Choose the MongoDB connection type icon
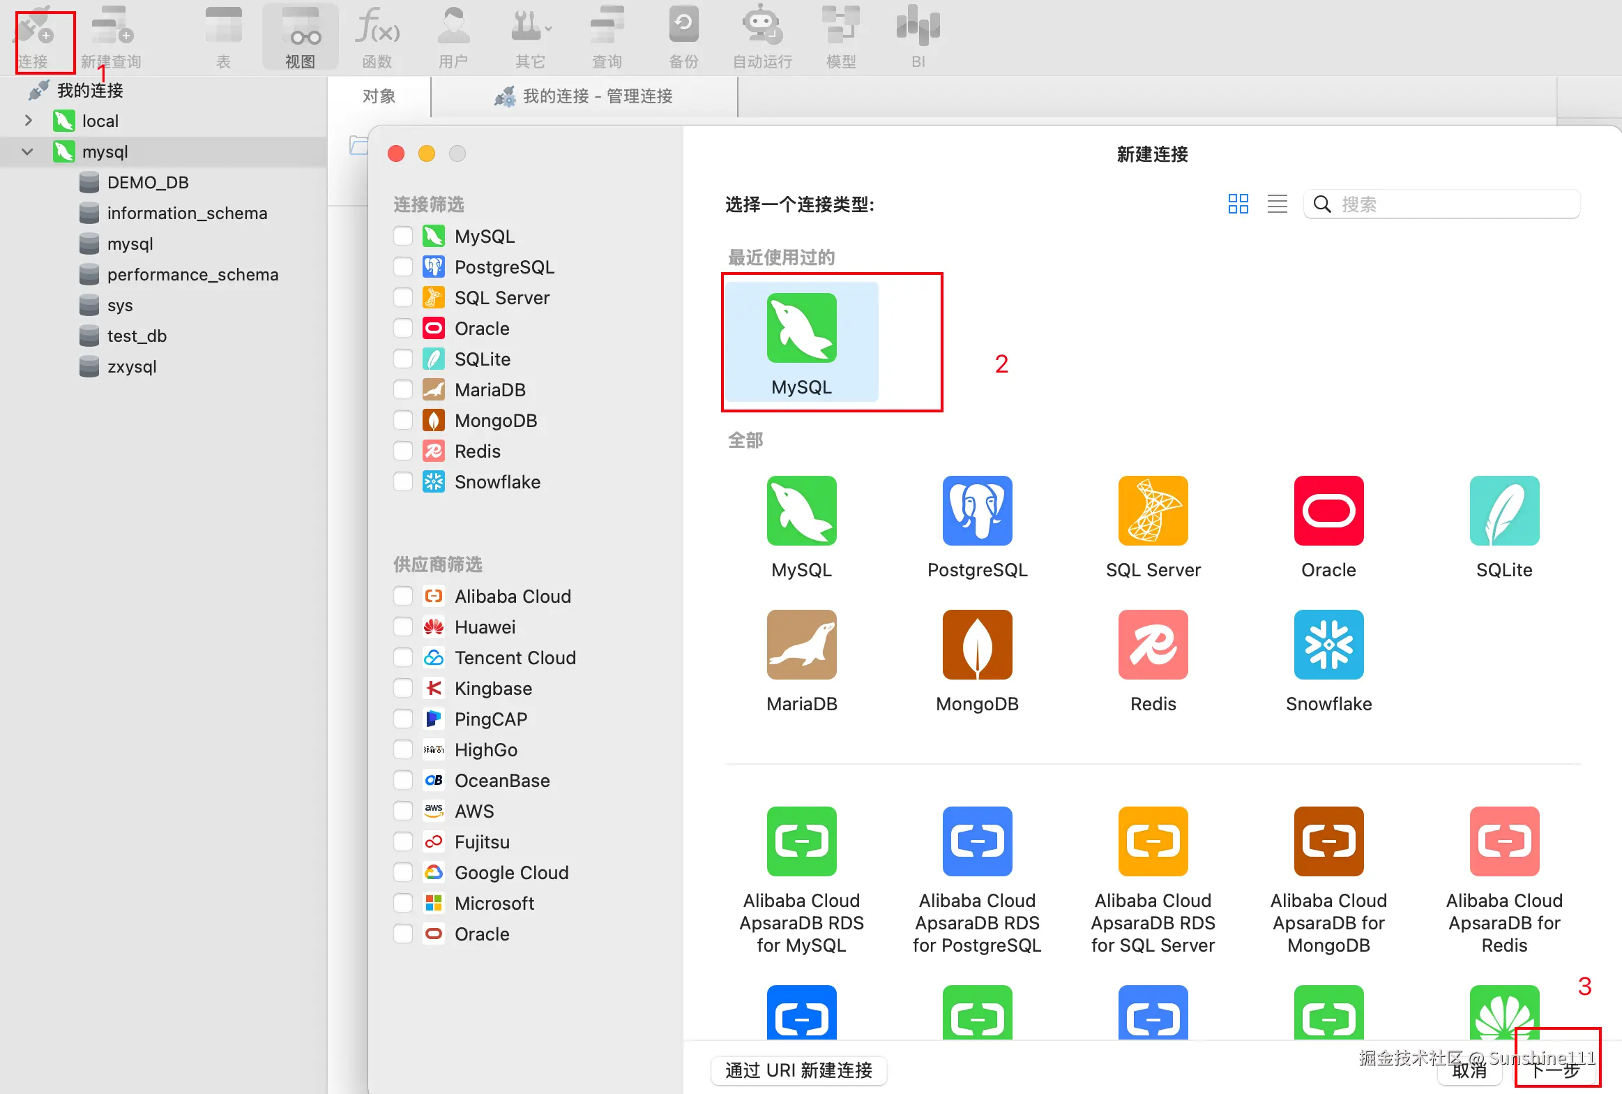Image resolution: width=1622 pixels, height=1094 pixels. click(x=977, y=645)
